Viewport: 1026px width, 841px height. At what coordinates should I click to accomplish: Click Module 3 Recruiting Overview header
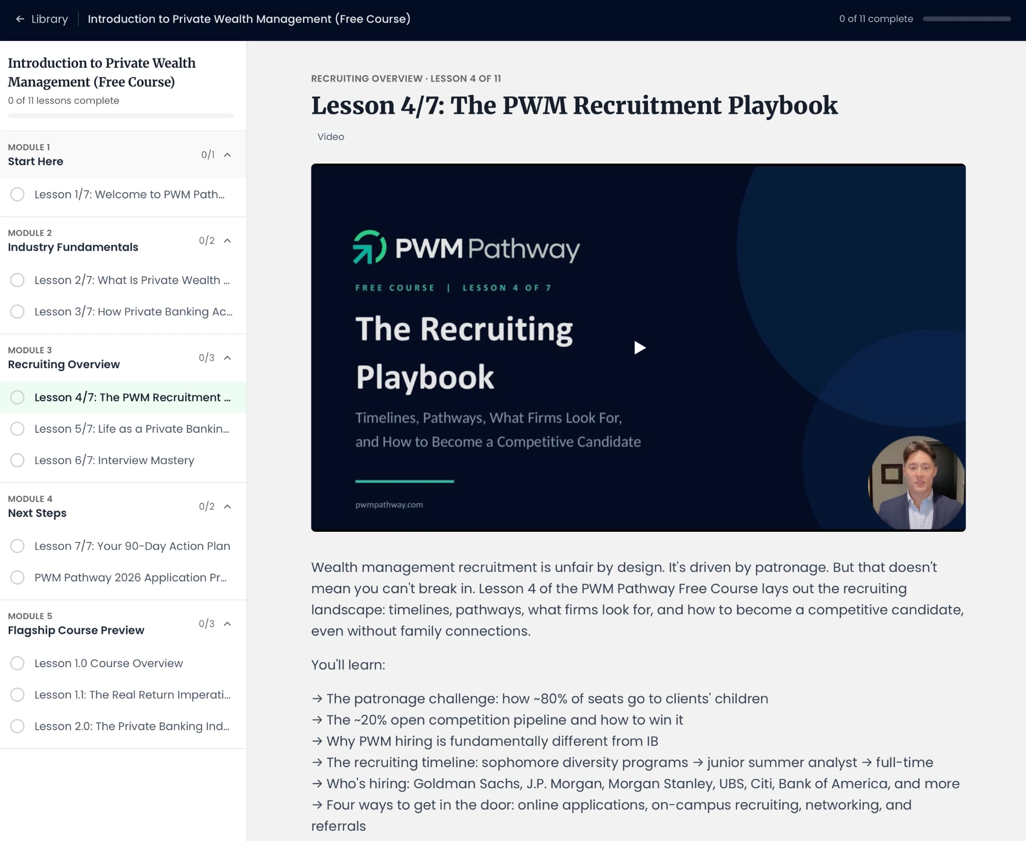123,358
